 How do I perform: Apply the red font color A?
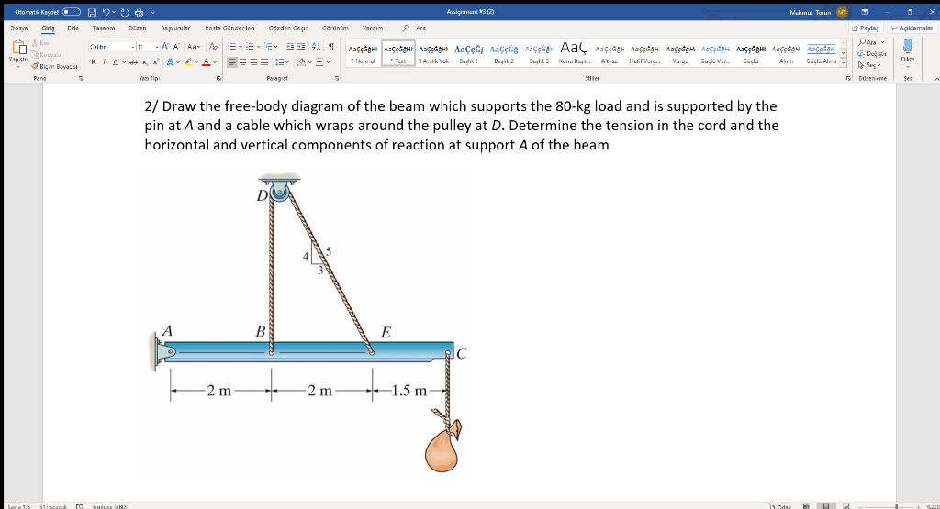pyautogui.click(x=207, y=62)
